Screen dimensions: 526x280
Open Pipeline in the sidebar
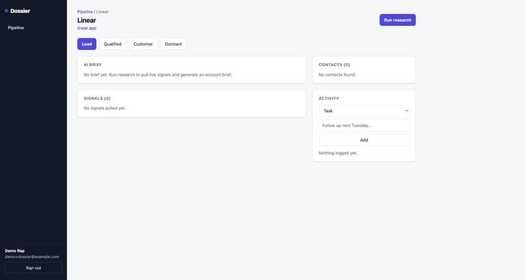click(16, 28)
